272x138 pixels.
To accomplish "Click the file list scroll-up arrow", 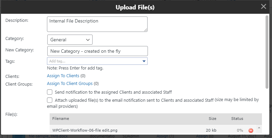I will 259,128.
